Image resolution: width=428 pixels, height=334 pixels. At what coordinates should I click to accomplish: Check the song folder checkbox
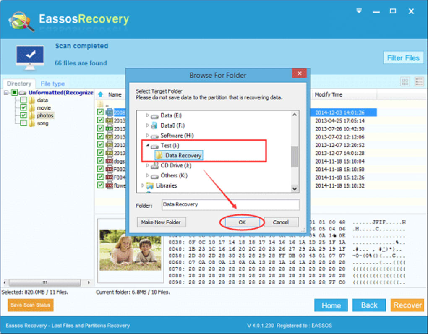[23, 123]
